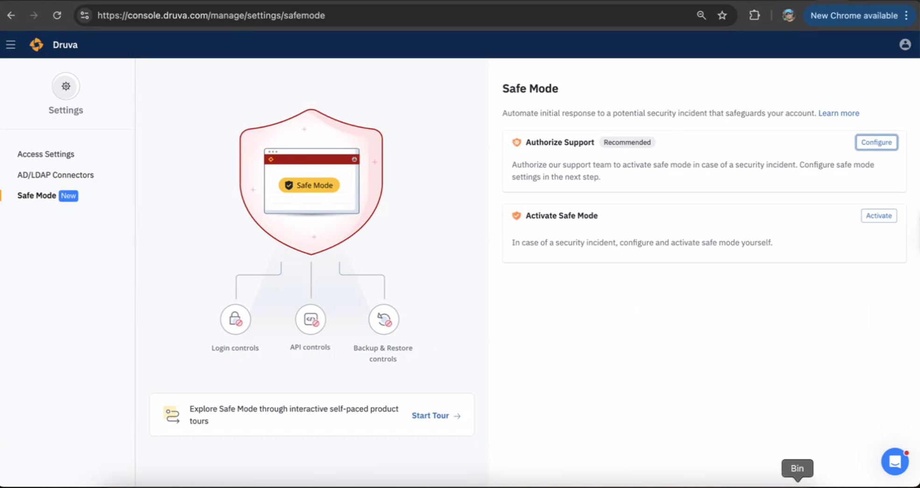Select the API controls icon
920x488 pixels.
click(310, 319)
